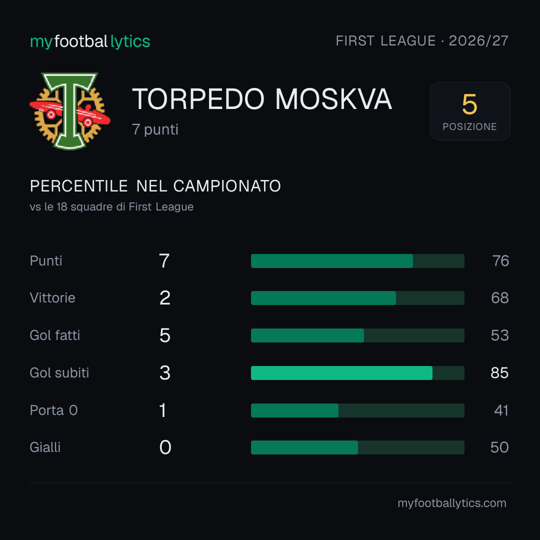Screen dimensions: 540x540
Task: Click the Gol fatti percentile bar
Action: (x=357, y=335)
